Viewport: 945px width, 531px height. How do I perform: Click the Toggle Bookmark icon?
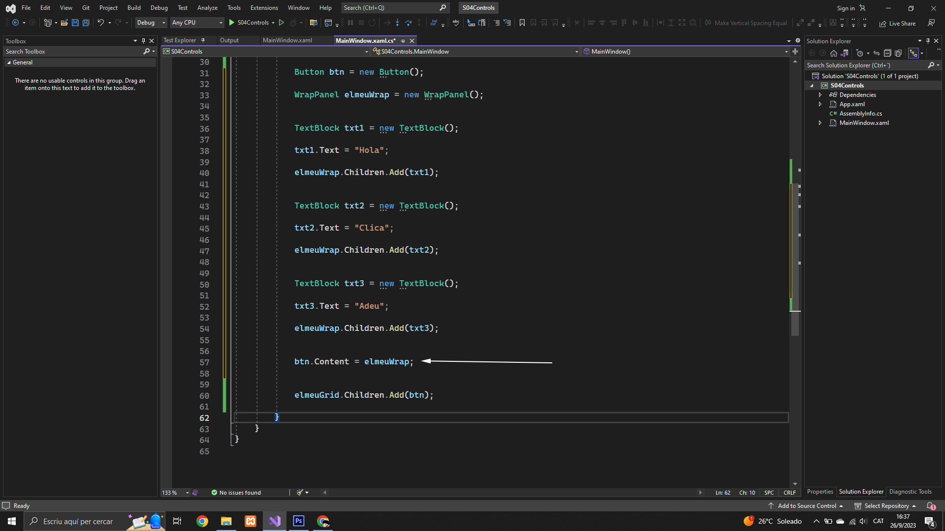(522, 23)
